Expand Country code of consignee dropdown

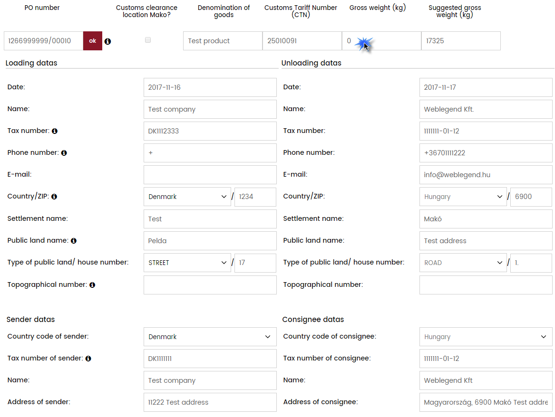click(486, 337)
